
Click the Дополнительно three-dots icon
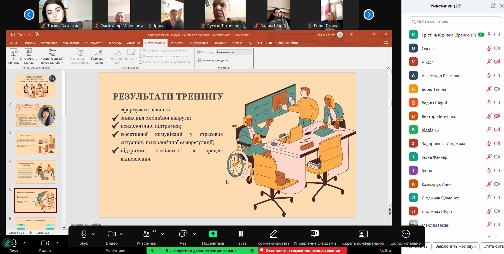(405, 234)
